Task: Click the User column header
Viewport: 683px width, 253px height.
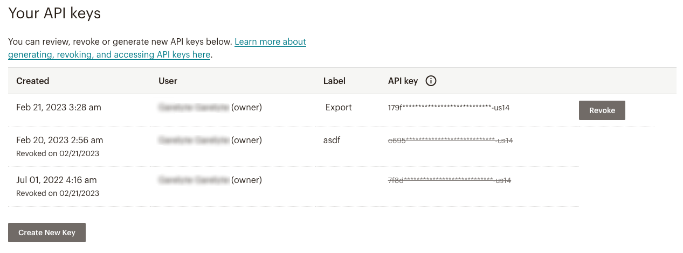Action: click(168, 81)
